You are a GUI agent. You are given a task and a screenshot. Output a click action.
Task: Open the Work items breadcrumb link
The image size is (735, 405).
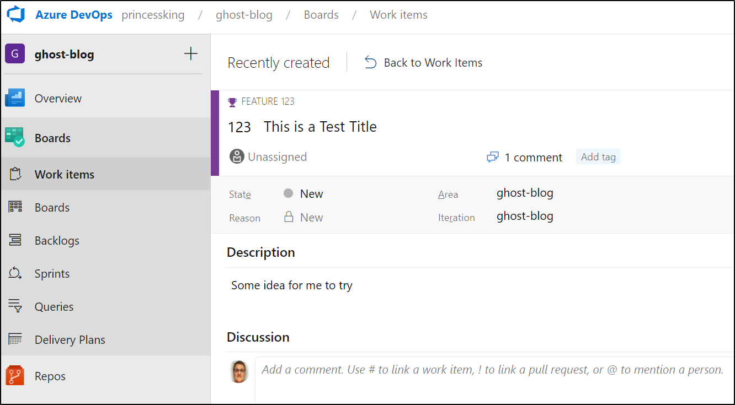[398, 15]
